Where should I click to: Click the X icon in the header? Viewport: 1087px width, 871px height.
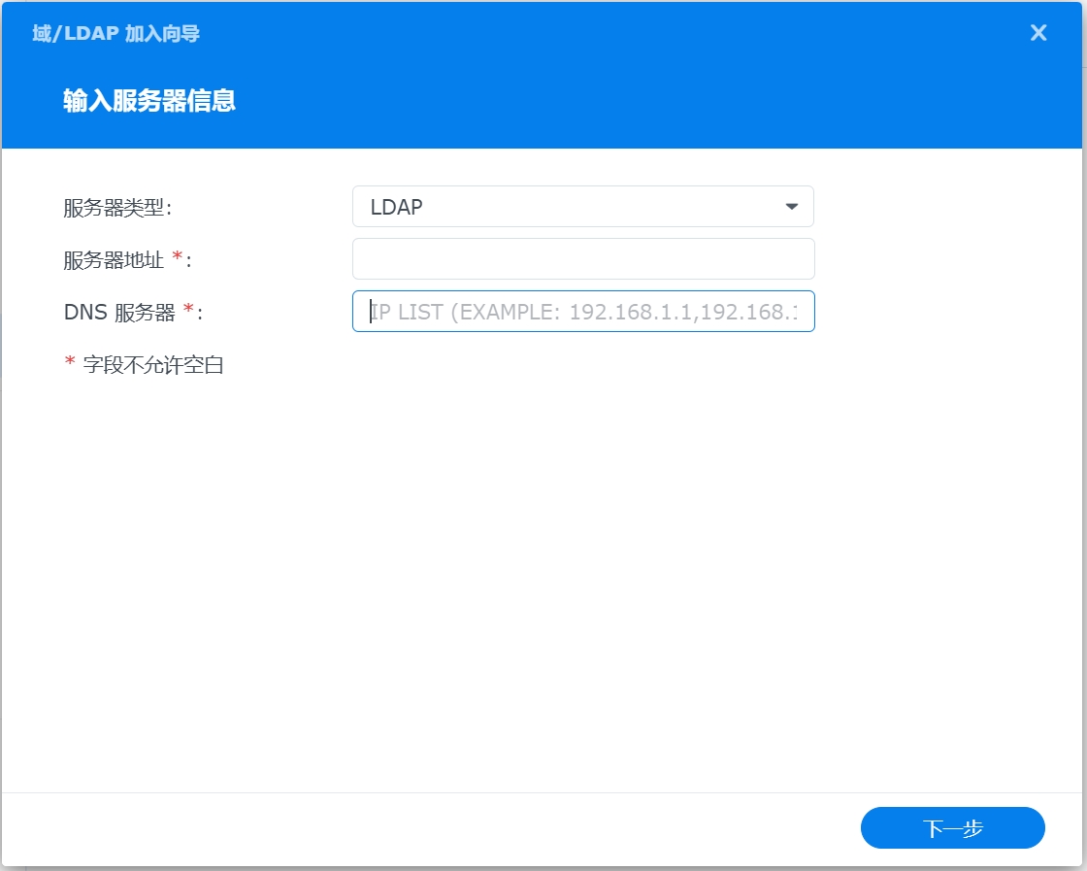click(1038, 32)
